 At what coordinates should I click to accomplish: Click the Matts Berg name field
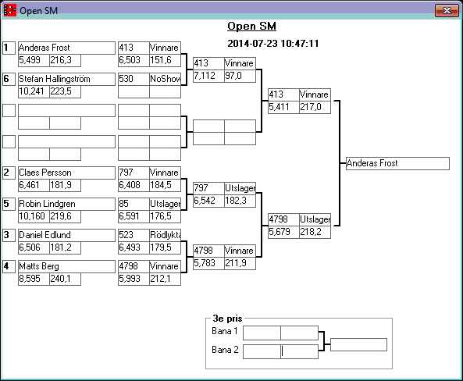coord(66,266)
